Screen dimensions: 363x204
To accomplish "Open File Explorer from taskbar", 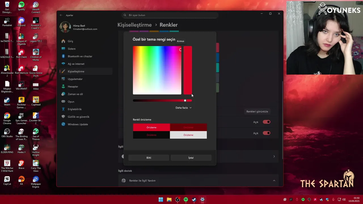I will pyautogui.click(x=169, y=199).
